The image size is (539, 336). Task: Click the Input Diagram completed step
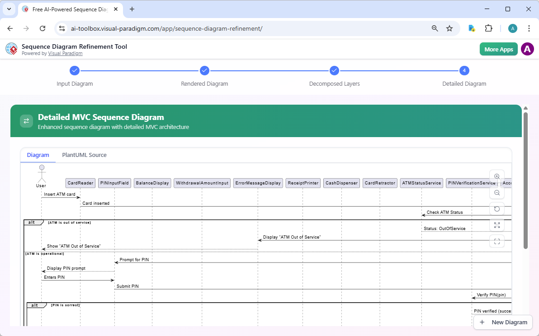75,70
